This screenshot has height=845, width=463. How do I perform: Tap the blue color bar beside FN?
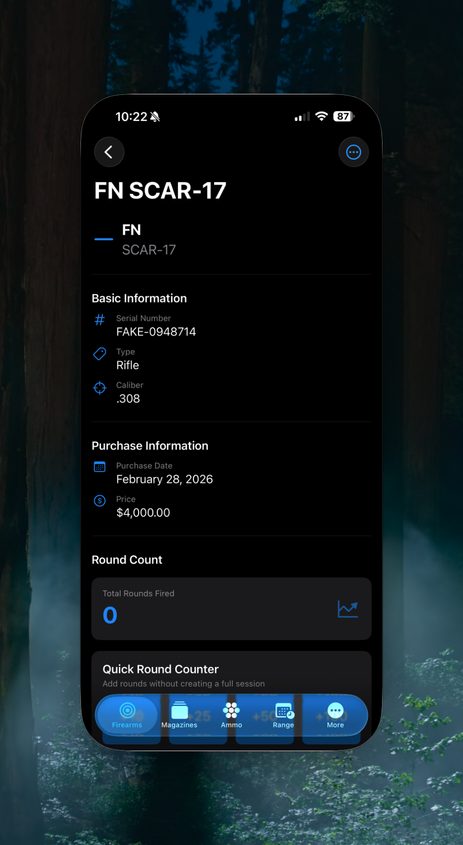tap(104, 239)
